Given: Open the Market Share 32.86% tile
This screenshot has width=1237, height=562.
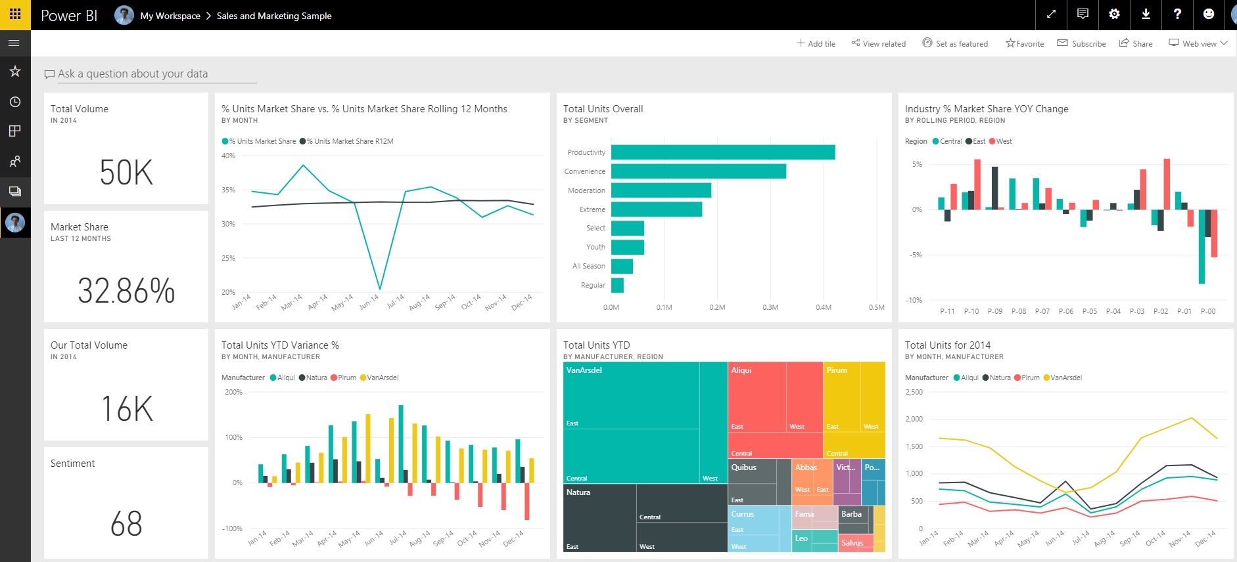Looking at the screenshot, I should [x=126, y=267].
